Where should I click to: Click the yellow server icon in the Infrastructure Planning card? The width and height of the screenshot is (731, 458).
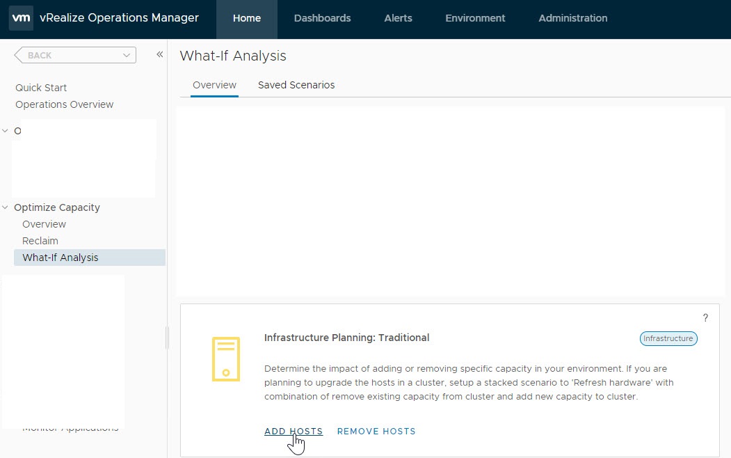point(225,359)
